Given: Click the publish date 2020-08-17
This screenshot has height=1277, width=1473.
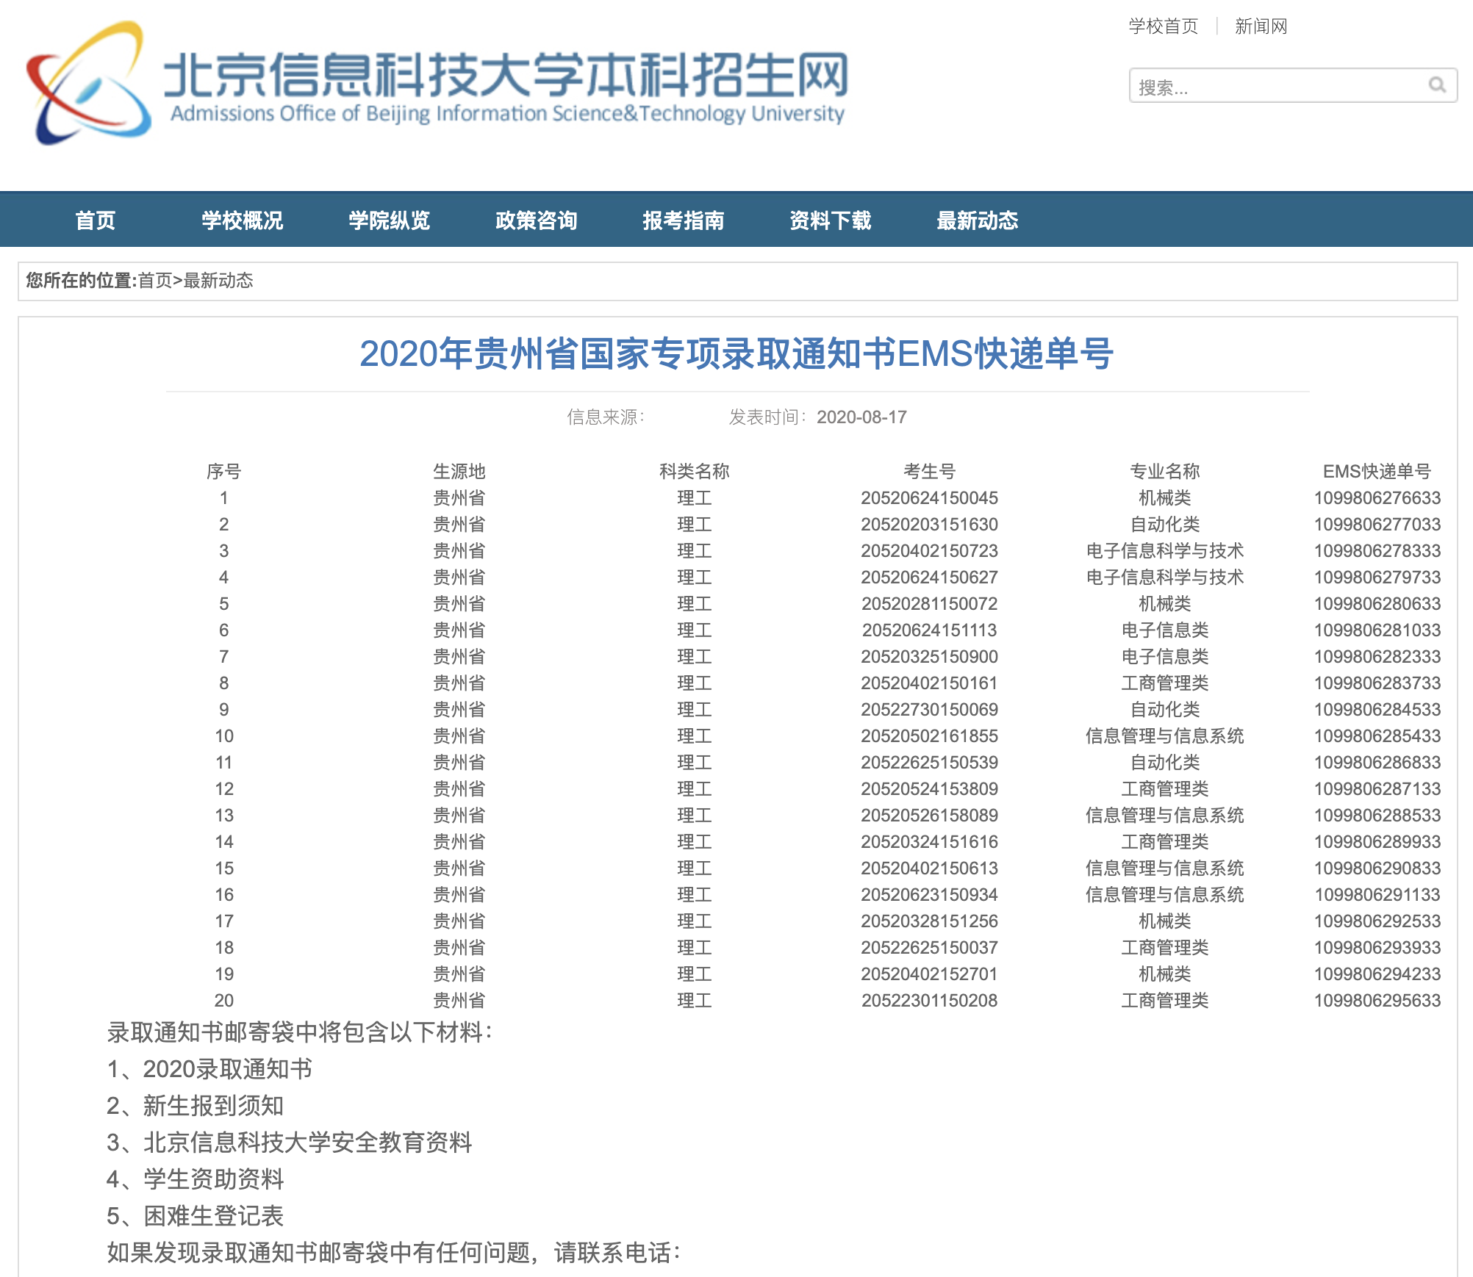Looking at the screenshot, I should pos(861,417).
